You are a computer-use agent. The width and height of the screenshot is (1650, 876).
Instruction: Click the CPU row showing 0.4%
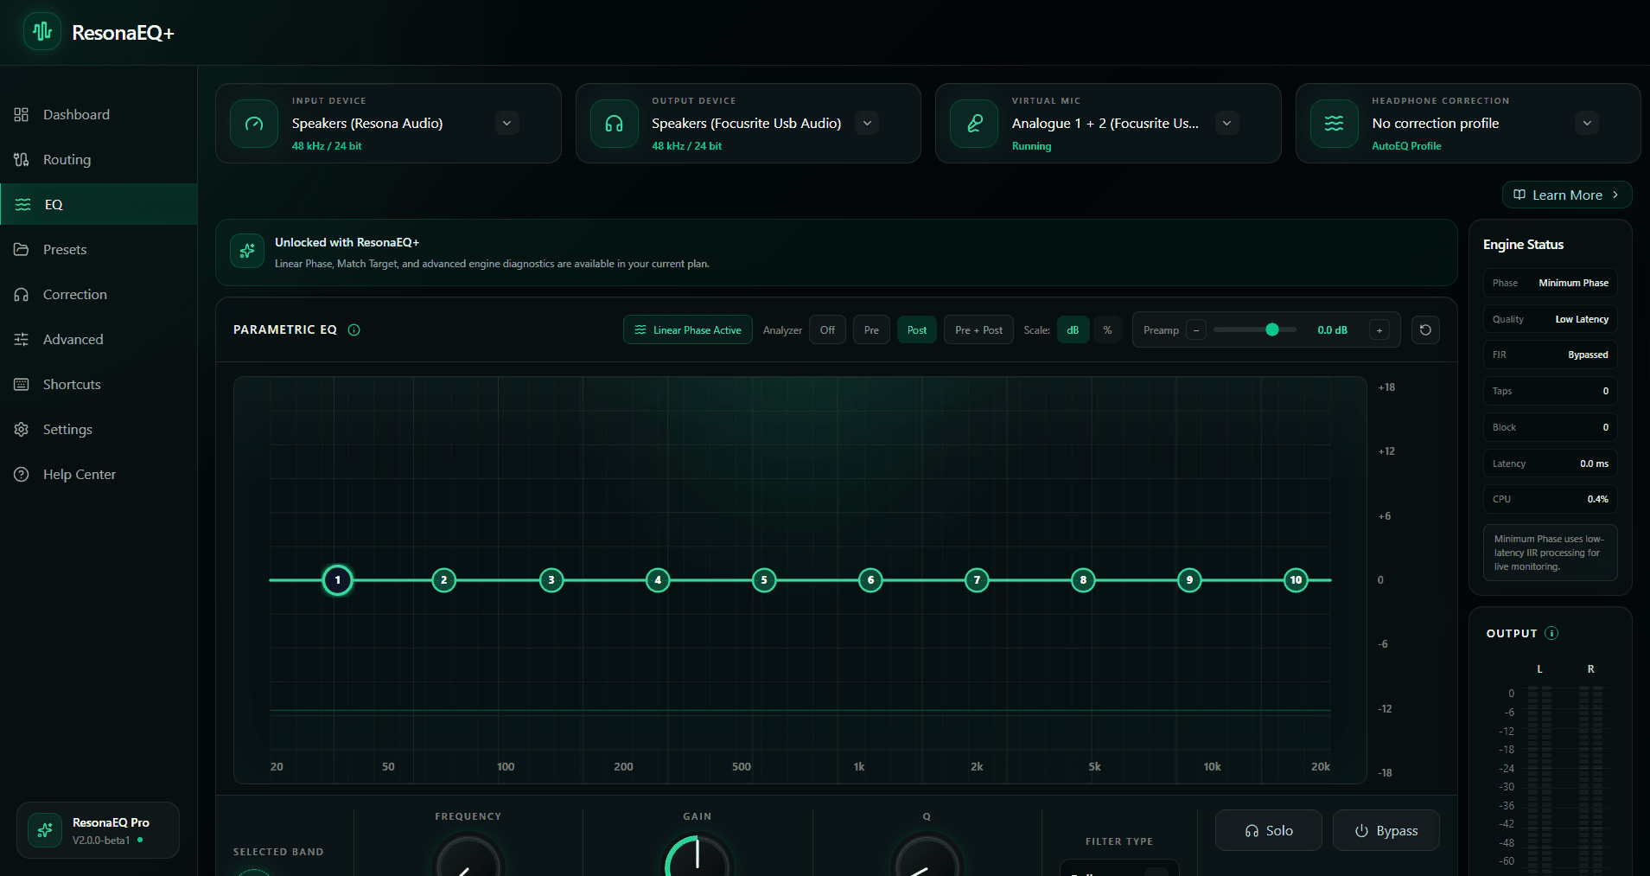(x=1550, y=499)
